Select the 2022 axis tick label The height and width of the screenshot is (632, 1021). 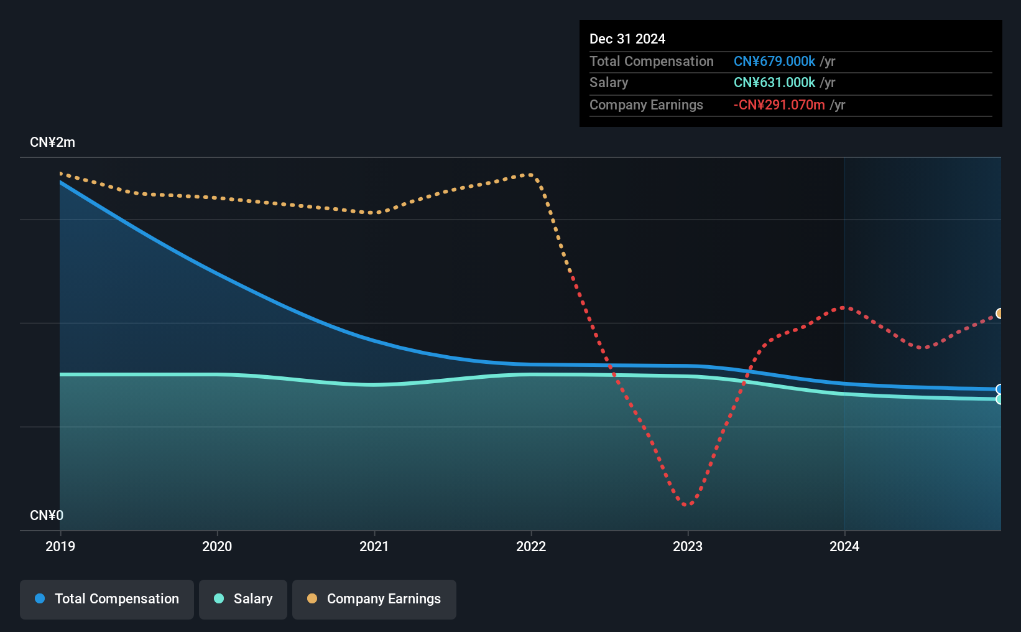tap(531, 546)
